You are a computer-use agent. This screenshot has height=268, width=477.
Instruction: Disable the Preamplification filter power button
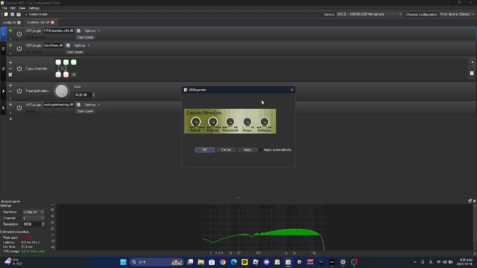(x=19, y=91)
